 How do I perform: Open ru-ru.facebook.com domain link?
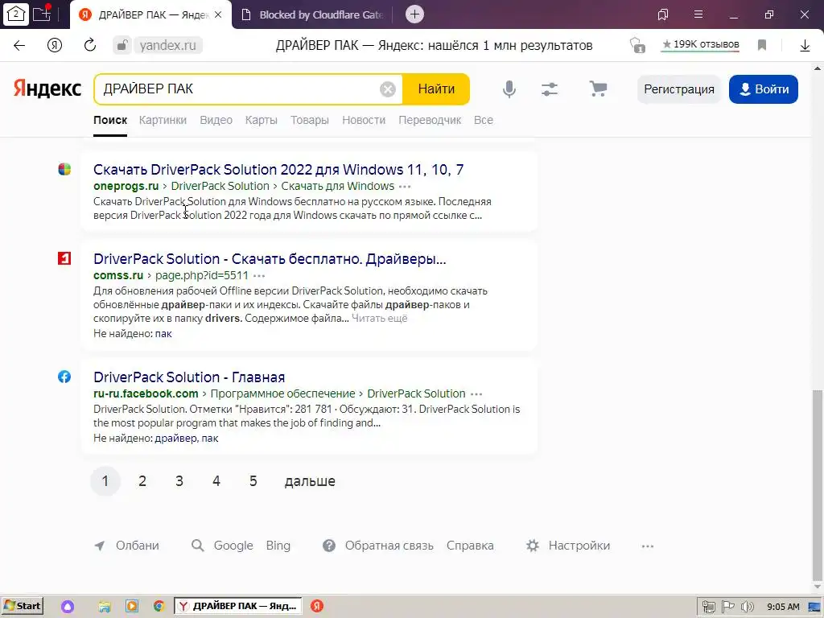pyautogui.click(x=146, y=393)
